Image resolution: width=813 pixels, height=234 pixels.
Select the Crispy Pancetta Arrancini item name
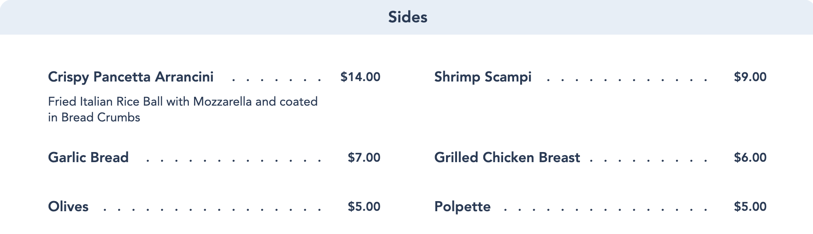tap(131, 77)
